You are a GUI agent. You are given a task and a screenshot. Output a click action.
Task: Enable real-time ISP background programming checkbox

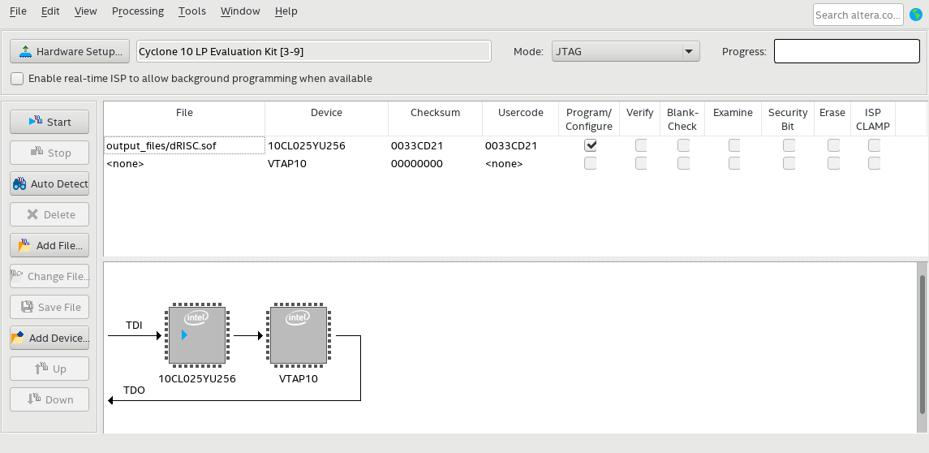tap(17, 78)
